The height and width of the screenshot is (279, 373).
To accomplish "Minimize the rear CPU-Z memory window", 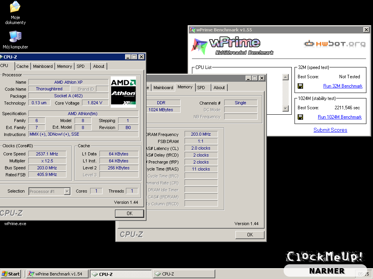I will (248, 78).
